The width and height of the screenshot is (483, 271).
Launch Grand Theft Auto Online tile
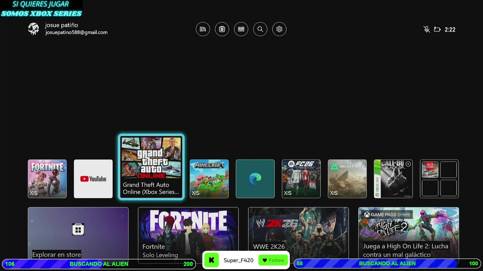[151, 167]
